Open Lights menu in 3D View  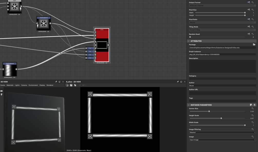pyautogui.click(x=17, y=85)
